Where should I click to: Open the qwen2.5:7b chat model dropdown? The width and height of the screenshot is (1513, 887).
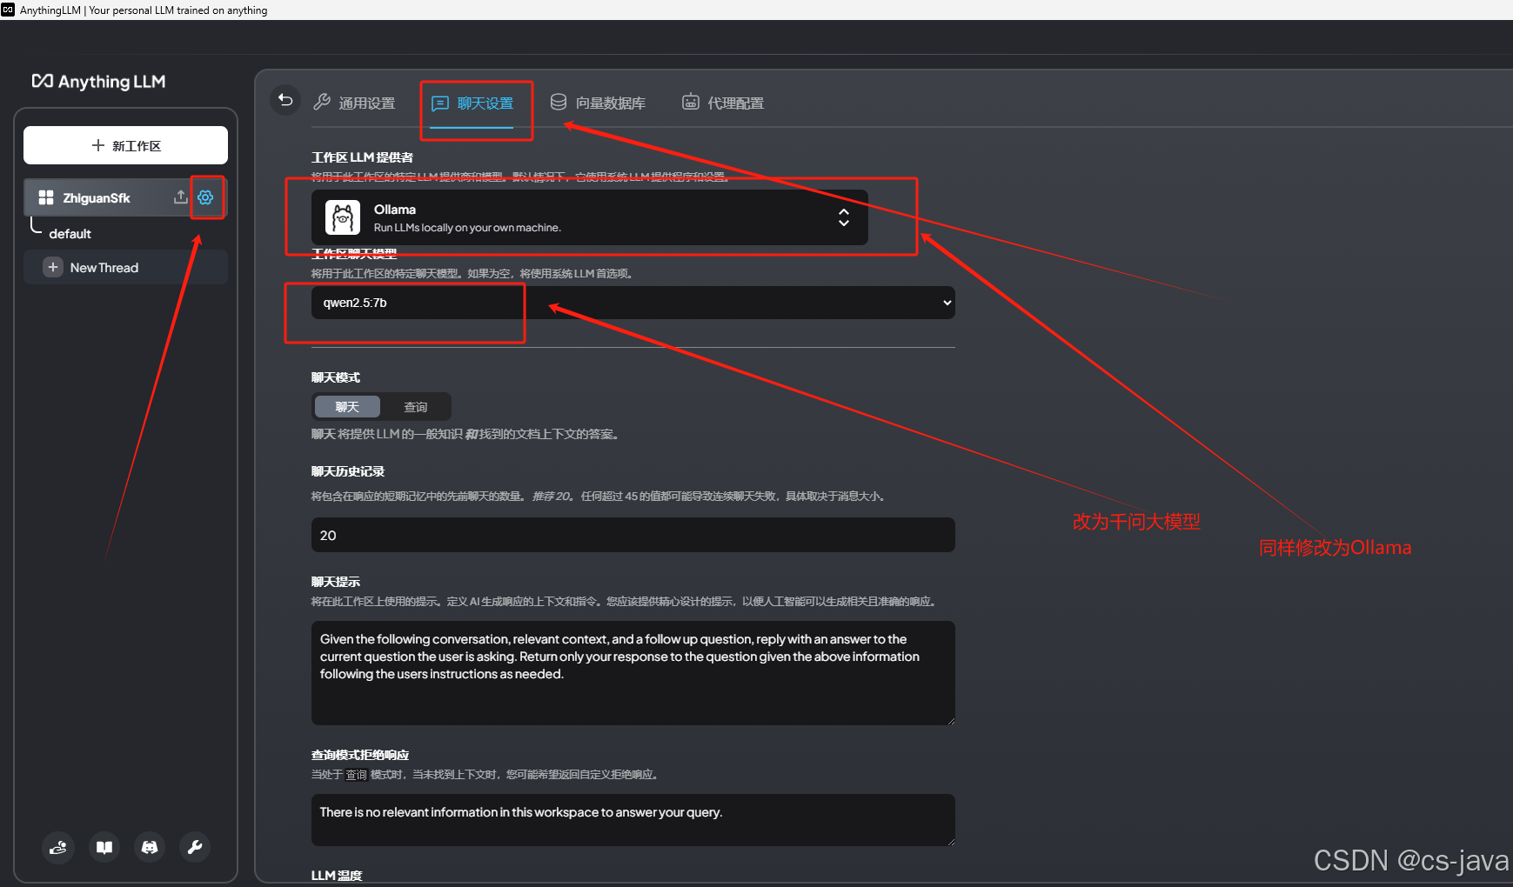[633, 303]
